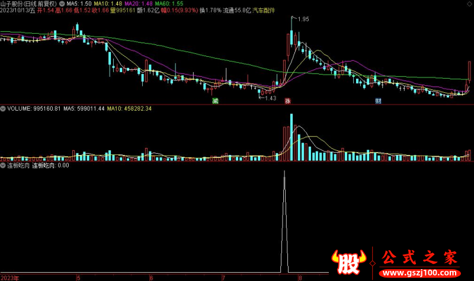Click the white 连板吃肉 signal spike
Screen dimensions: 474x281
click(284, 222)
